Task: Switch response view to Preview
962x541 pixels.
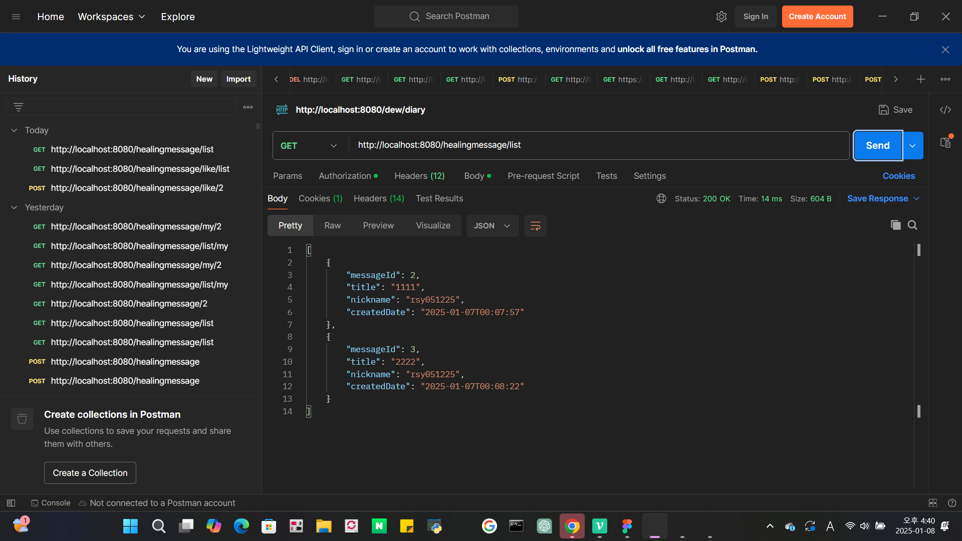Action: coord(378,226)
